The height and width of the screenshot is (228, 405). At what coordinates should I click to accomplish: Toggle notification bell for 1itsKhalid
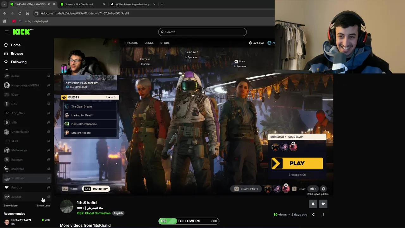(x=313, y=204)
